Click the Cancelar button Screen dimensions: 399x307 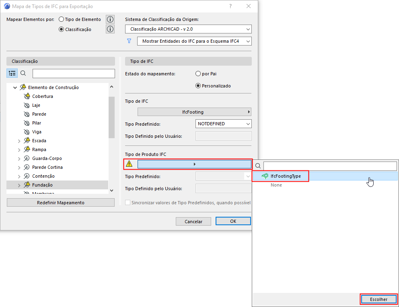(x=193, y=221)
